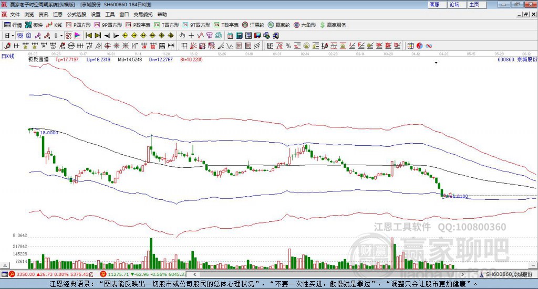Open the 公式选股 menu
Viewport: 538px width, 289px height.
pos(77,14)
